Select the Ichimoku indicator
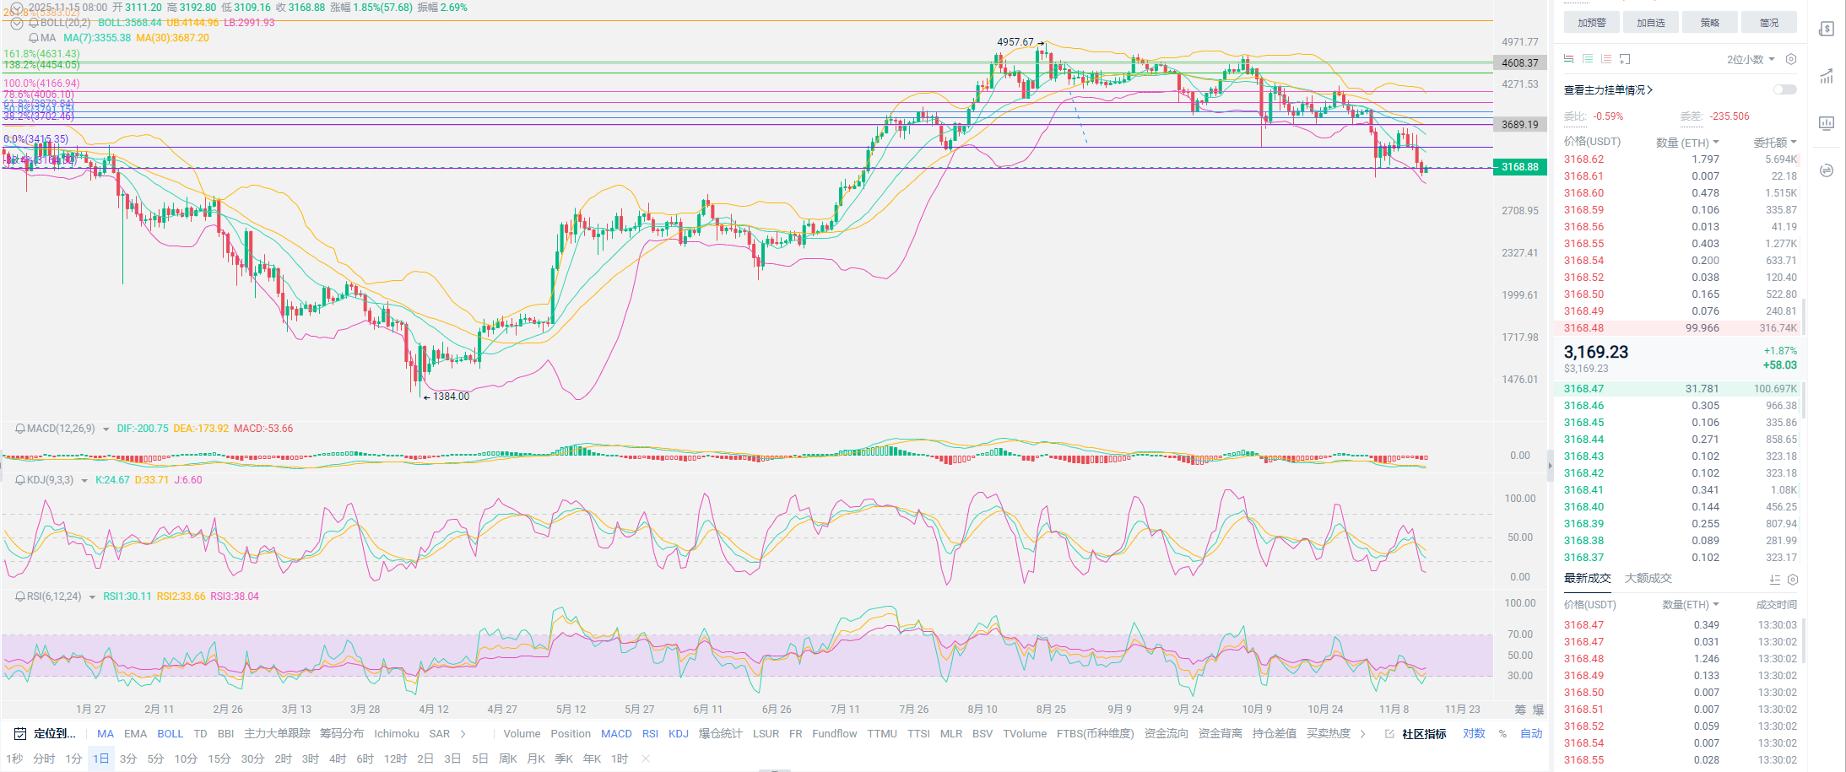The width and height of the screenshot is (1846, 772). pos(397,734)
